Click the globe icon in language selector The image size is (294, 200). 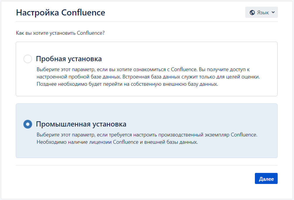(x=252, y=13)
